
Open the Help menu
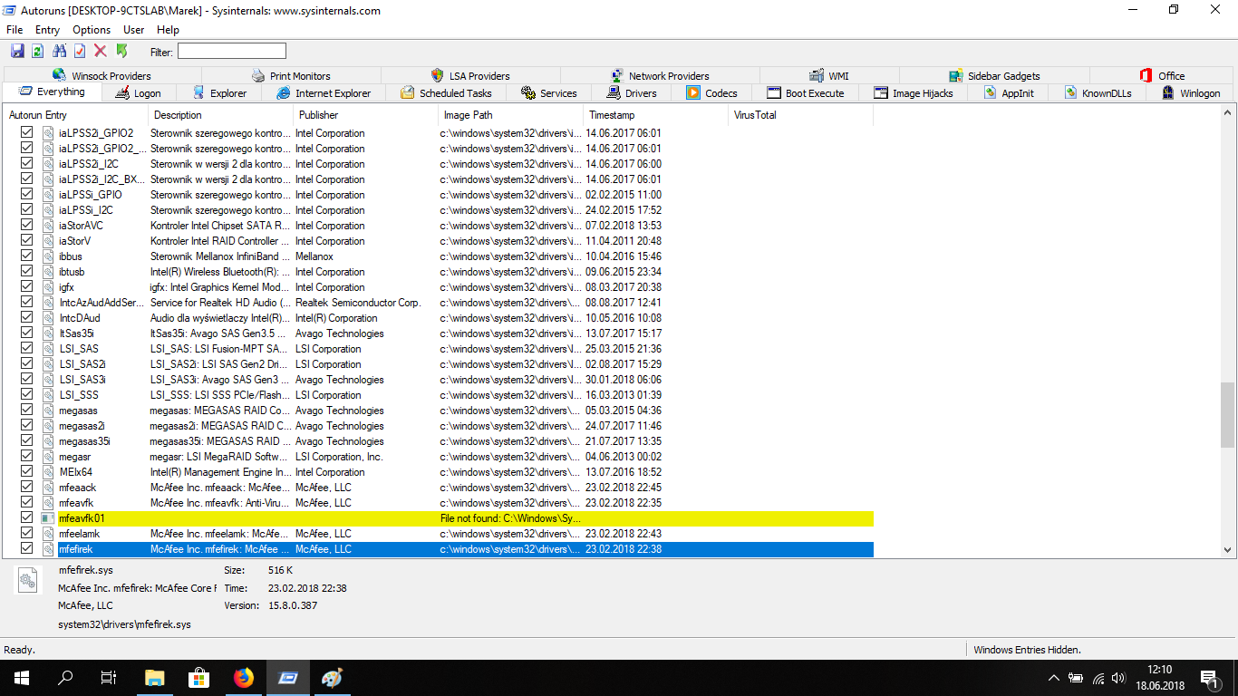click(169, 30)
